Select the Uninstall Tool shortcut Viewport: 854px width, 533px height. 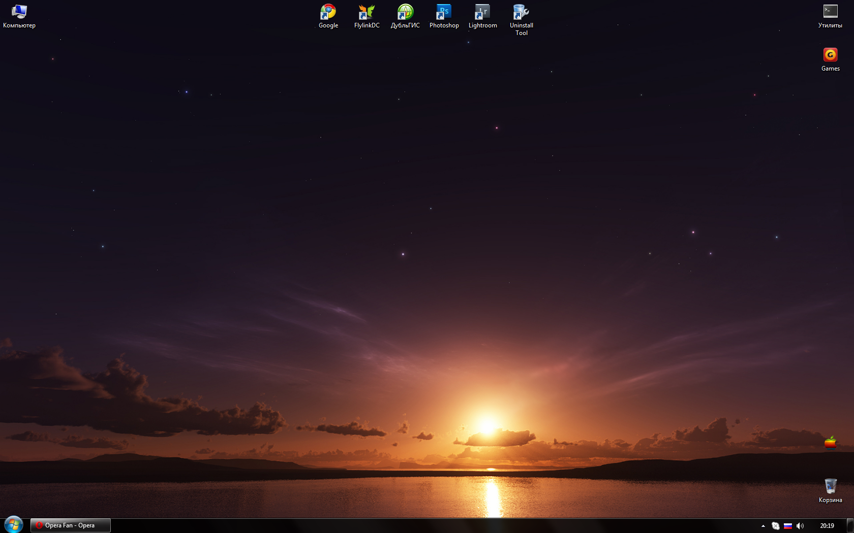coord(521,20)
